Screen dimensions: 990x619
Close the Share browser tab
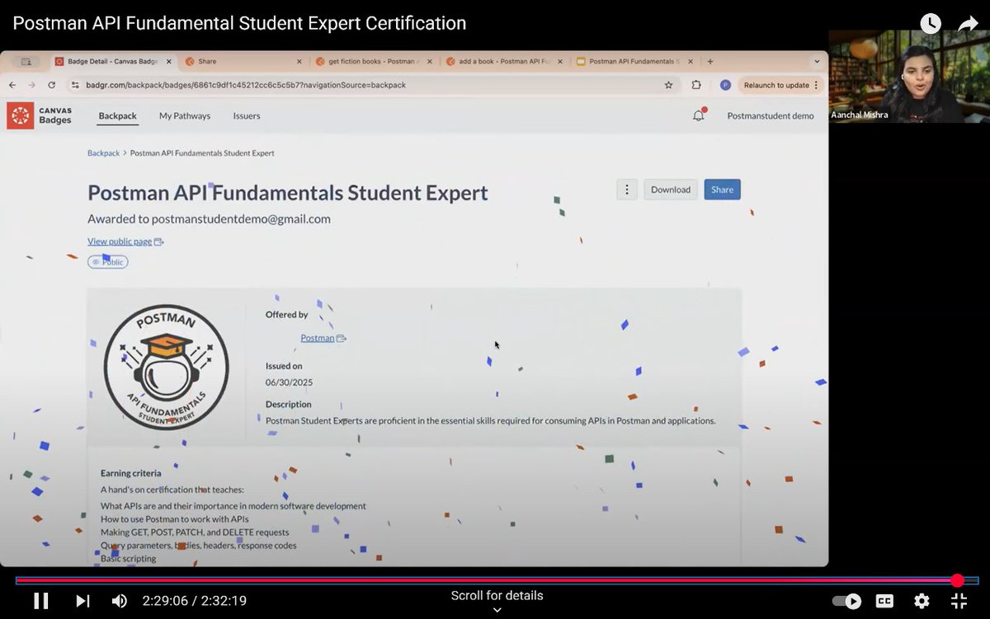pyautogui.click(x=299, y=61)
